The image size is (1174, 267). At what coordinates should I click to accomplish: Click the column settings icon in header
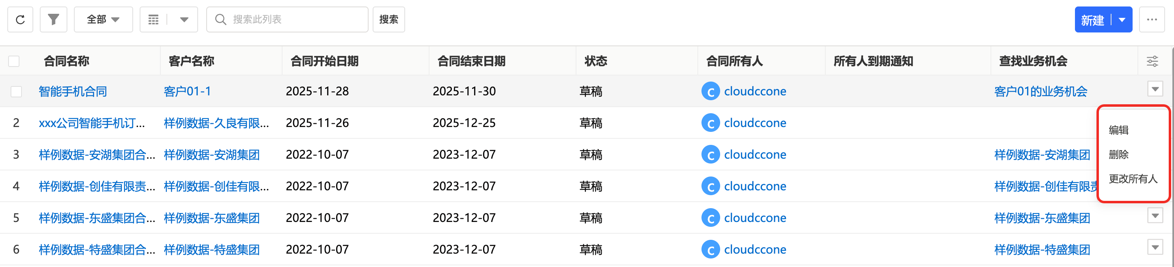pos(1152,61)
